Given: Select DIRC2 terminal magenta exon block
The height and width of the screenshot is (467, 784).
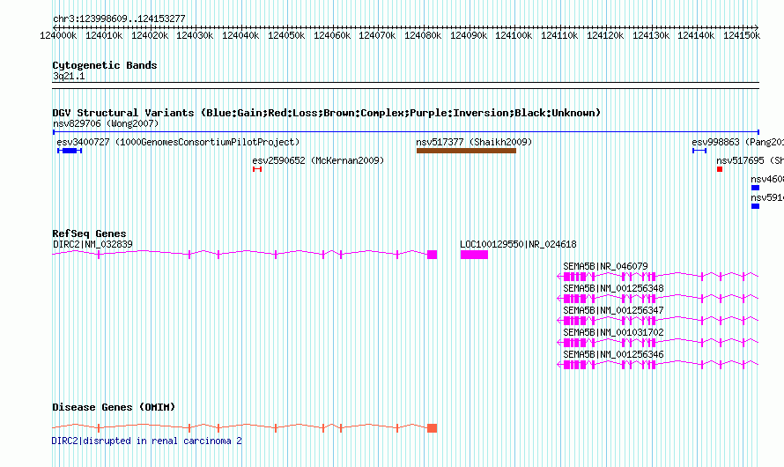Looking at the screenshot, I should [432, 255].
